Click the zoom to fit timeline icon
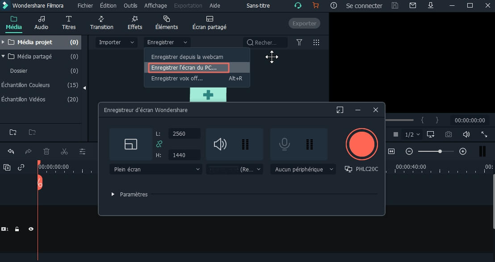495x262 pixels. (x=391, y=152)
